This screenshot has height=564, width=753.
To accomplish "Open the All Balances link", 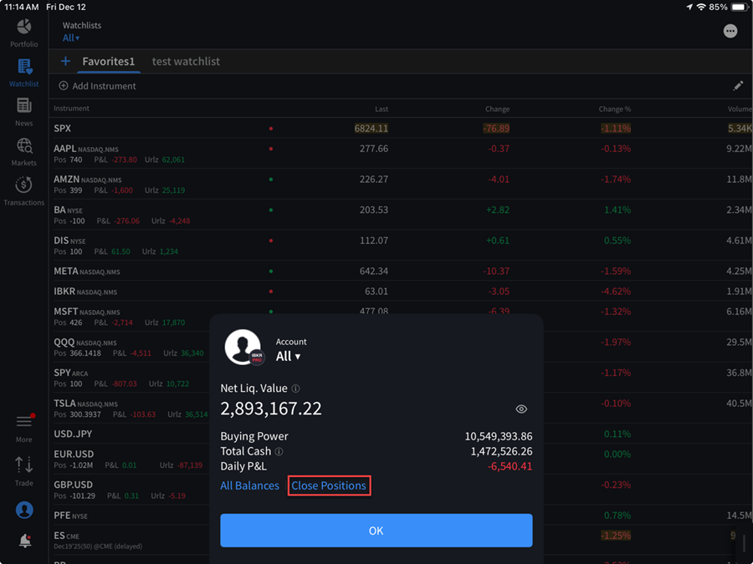I will click(249, 485).
